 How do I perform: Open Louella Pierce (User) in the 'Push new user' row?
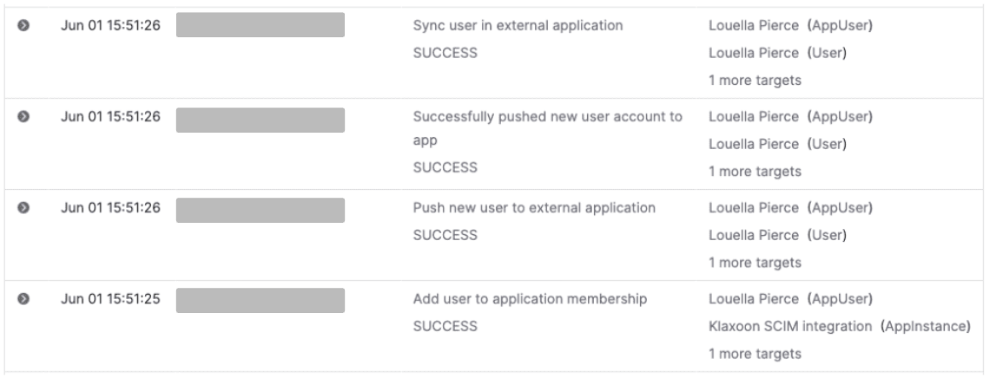778,235
